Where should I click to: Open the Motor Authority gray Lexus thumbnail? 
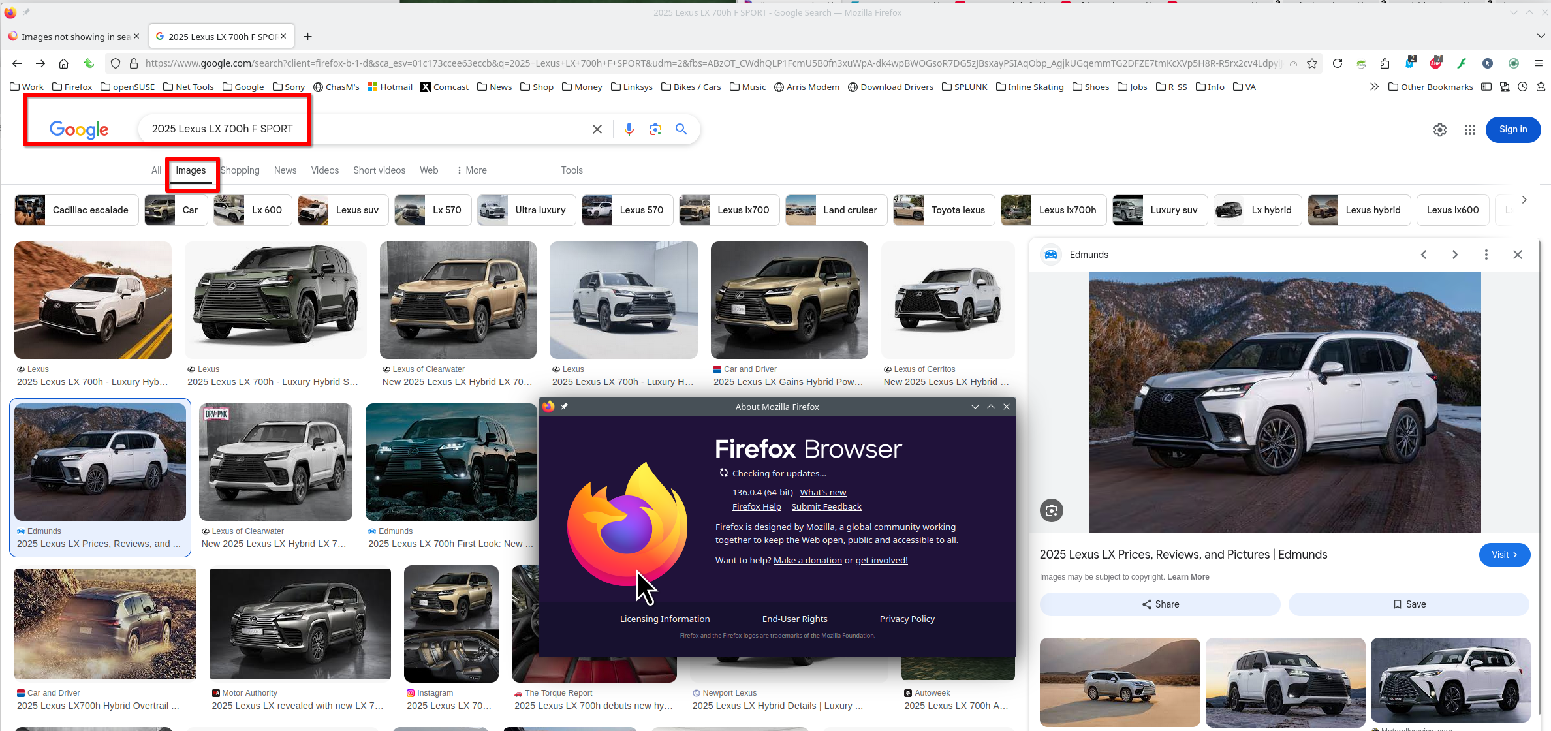300,624
